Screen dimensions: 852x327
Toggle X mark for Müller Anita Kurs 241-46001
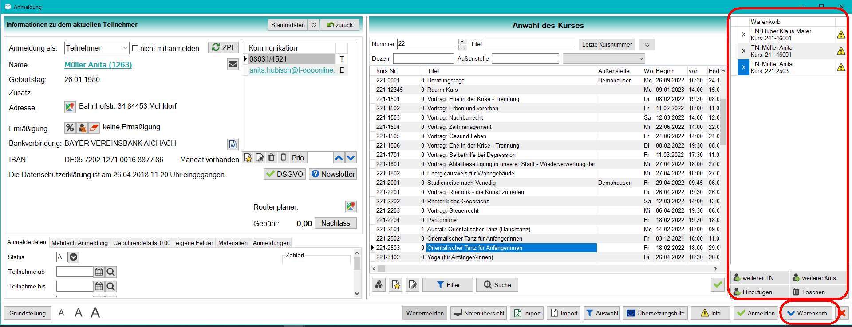click(x=744, y=51)
